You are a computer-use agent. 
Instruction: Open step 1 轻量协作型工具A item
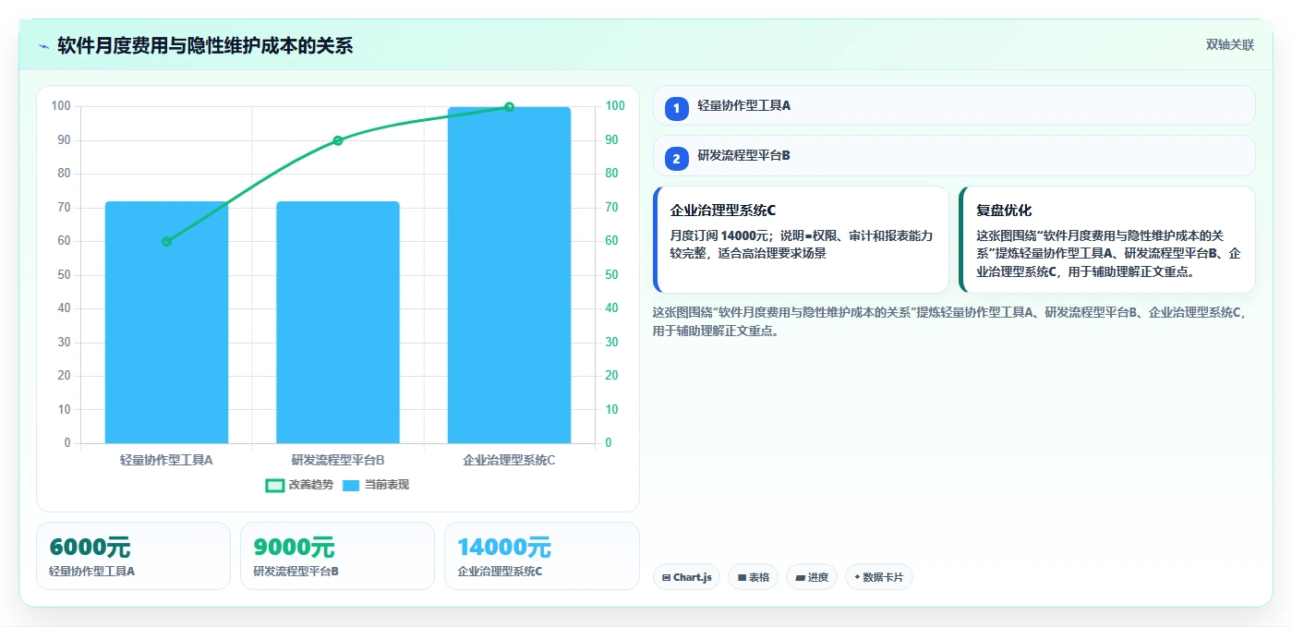click(x=954, y=105)
